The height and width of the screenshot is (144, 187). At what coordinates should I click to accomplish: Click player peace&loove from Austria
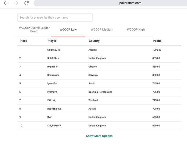[x=54, y=109]
